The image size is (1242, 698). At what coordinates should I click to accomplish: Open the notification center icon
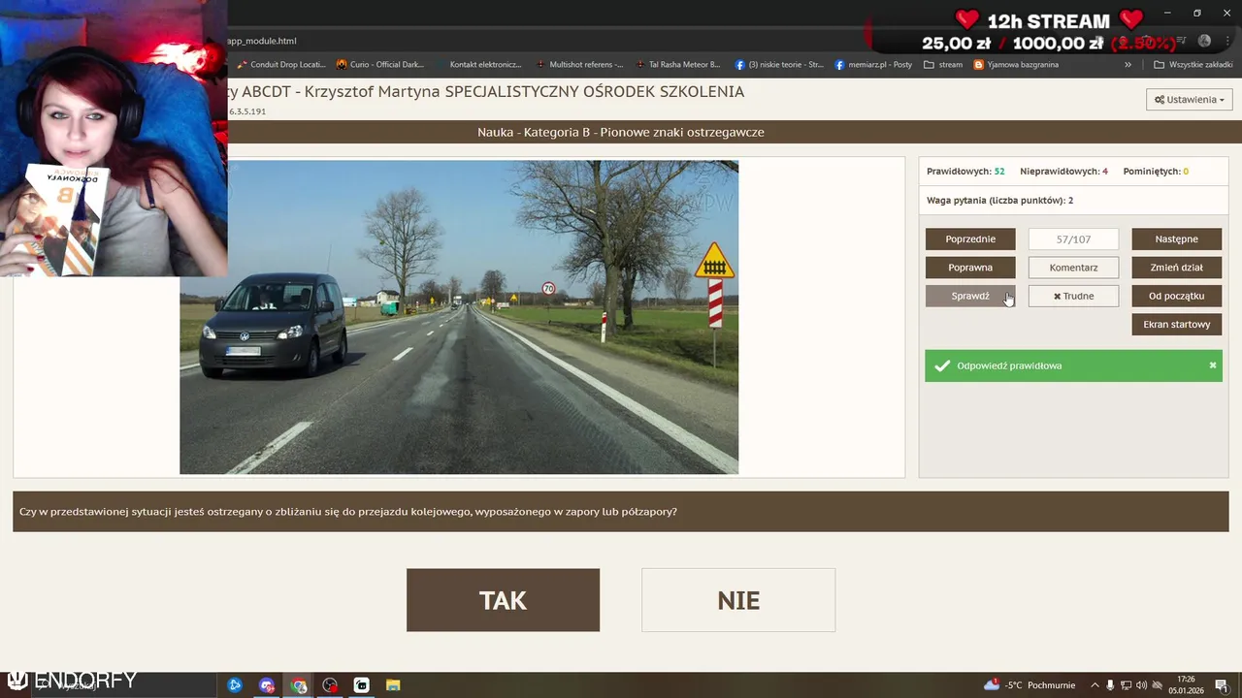1222,685
